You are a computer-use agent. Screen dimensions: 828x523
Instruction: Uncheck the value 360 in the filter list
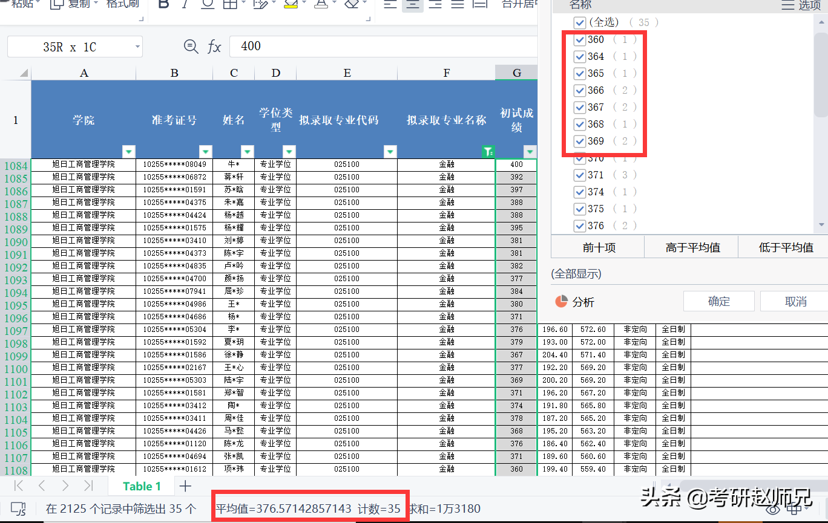click(x=580, y=39)
